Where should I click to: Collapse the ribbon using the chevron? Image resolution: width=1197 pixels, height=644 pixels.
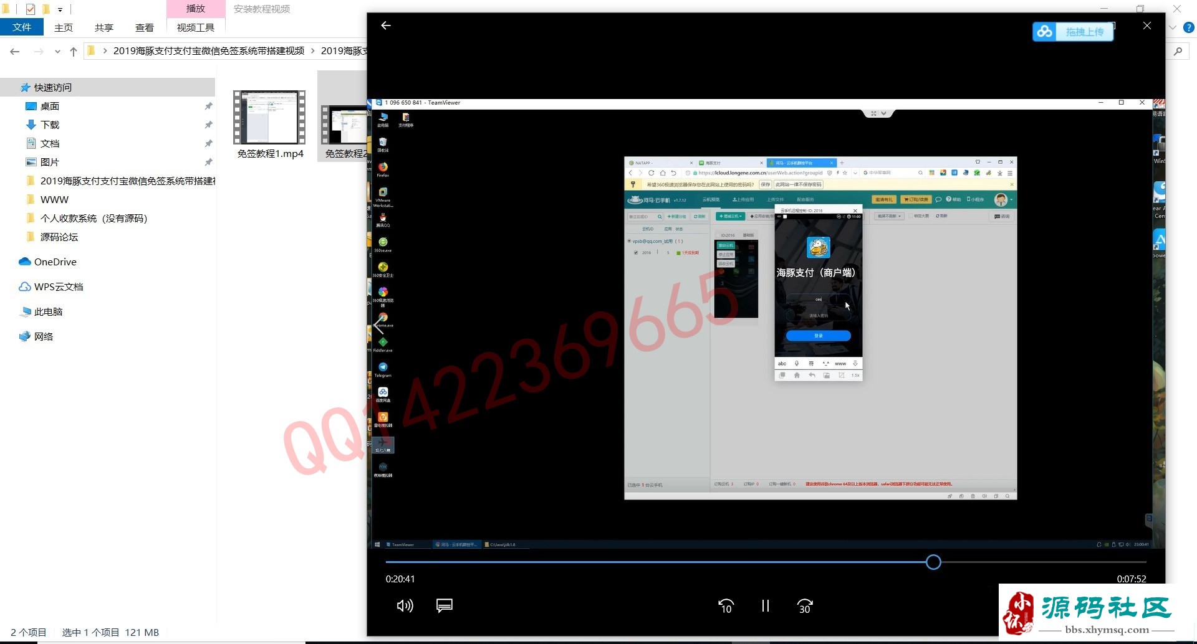(1172, 27)
